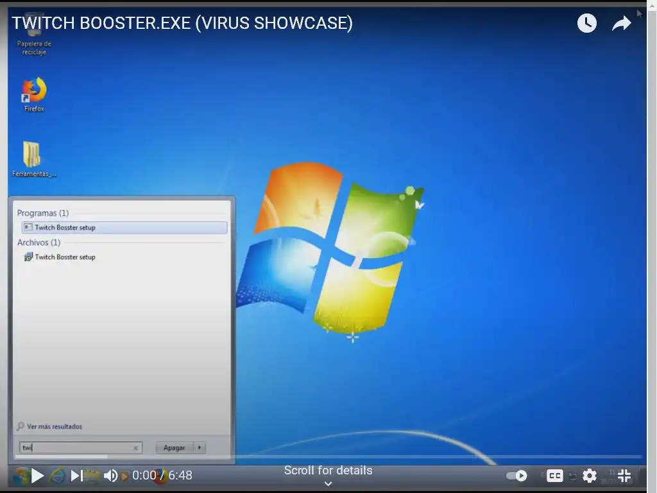Open Twitch Bosster setup under Programas
This screenshot has width=657, height=493.
click(x=124, y=227)
